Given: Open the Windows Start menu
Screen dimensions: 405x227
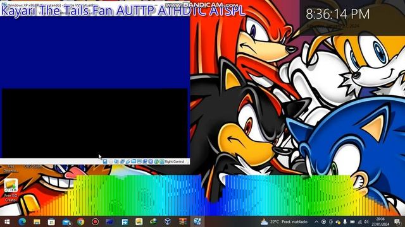Looking at the screenshot, I should pyautogui.click(x=7, y=221).
